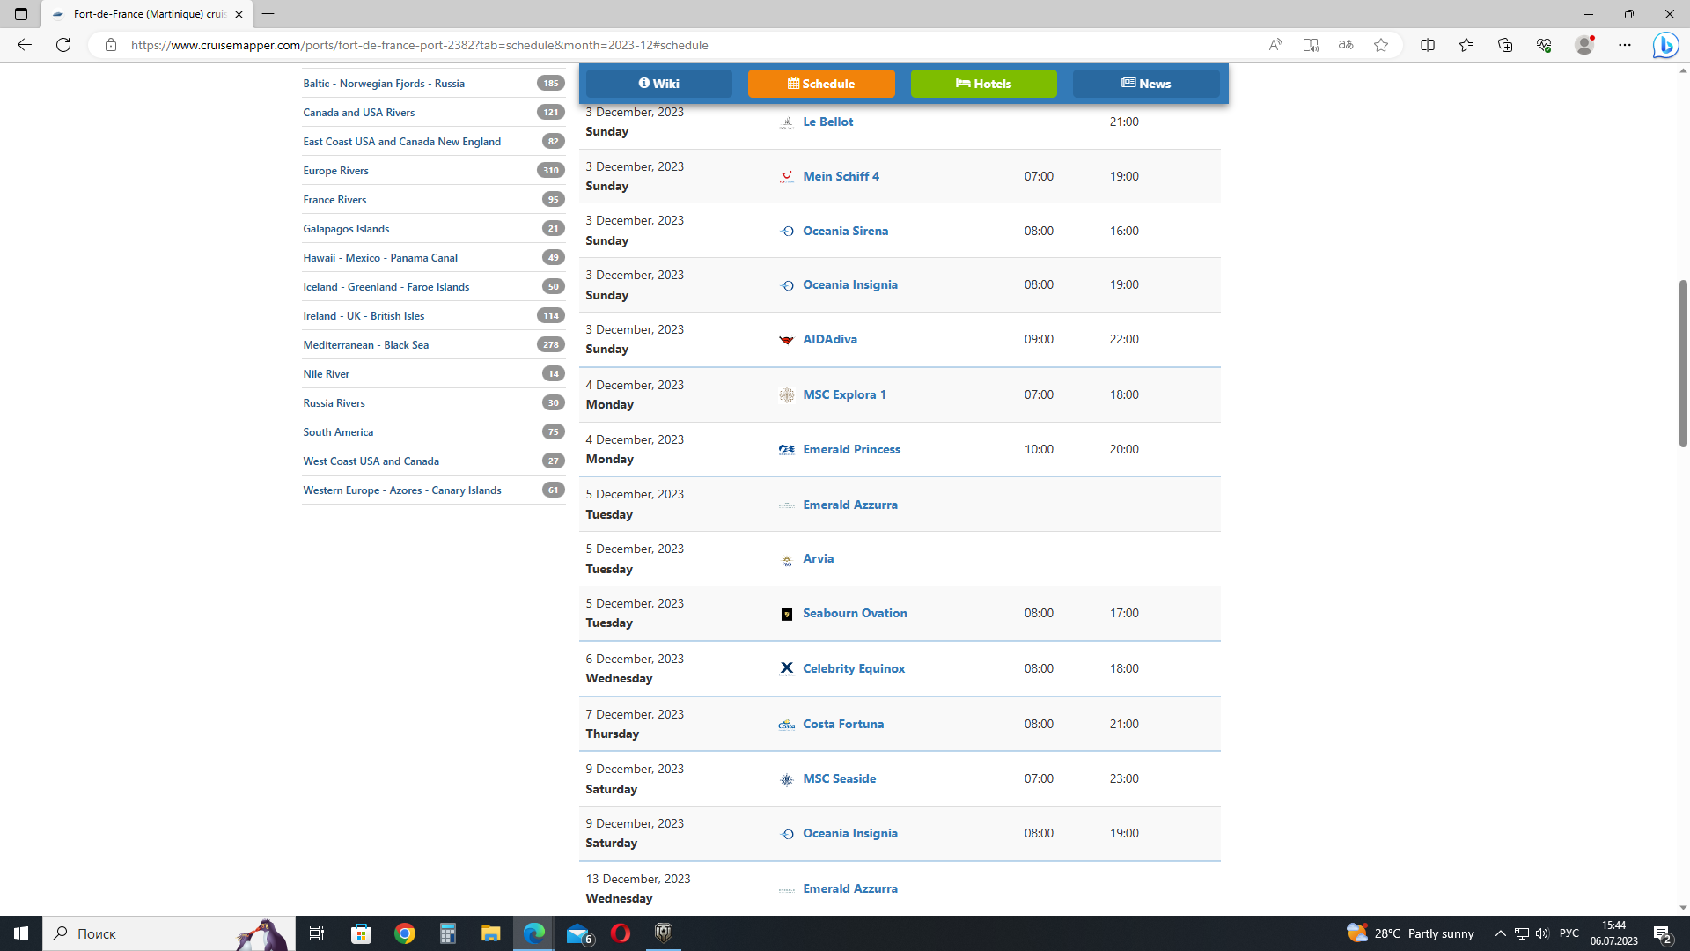The width and height of the screenshot is (1690, 951).
Task: Open the Hotels tab
Action: pyautogui.click(x=983, y=84)
